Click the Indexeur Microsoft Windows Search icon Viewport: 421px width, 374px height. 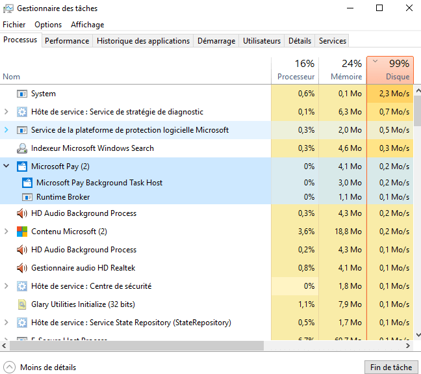tap(21, 148)
